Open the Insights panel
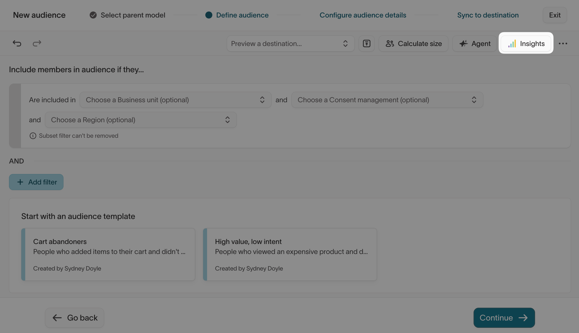Viewport: 579px width, 333px height. pyautogui.click(x=526, y=43)
